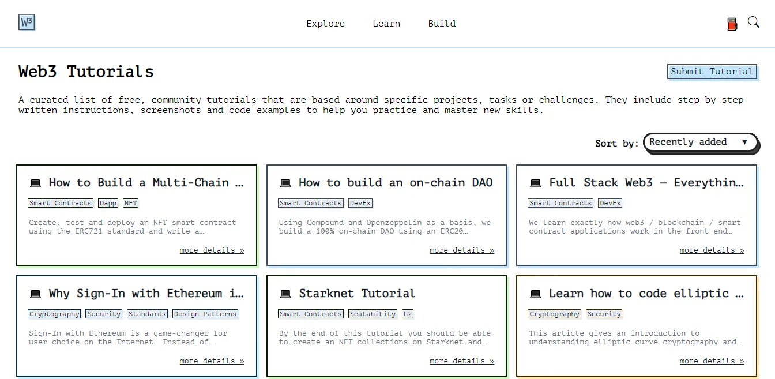Open the Explore menu
775x379 pixels.
point(325,24)
